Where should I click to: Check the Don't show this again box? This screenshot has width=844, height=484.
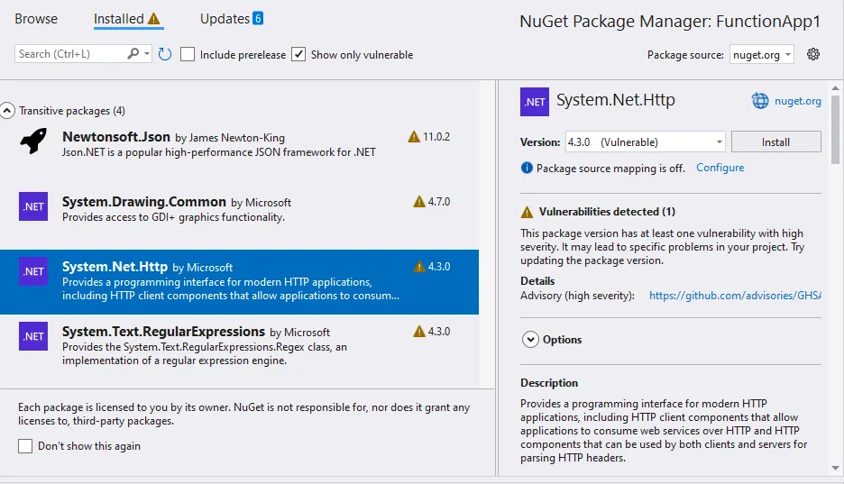24,446
